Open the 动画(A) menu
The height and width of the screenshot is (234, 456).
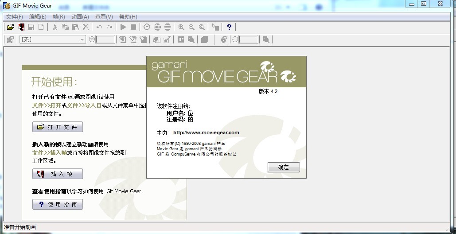point(80,17)
